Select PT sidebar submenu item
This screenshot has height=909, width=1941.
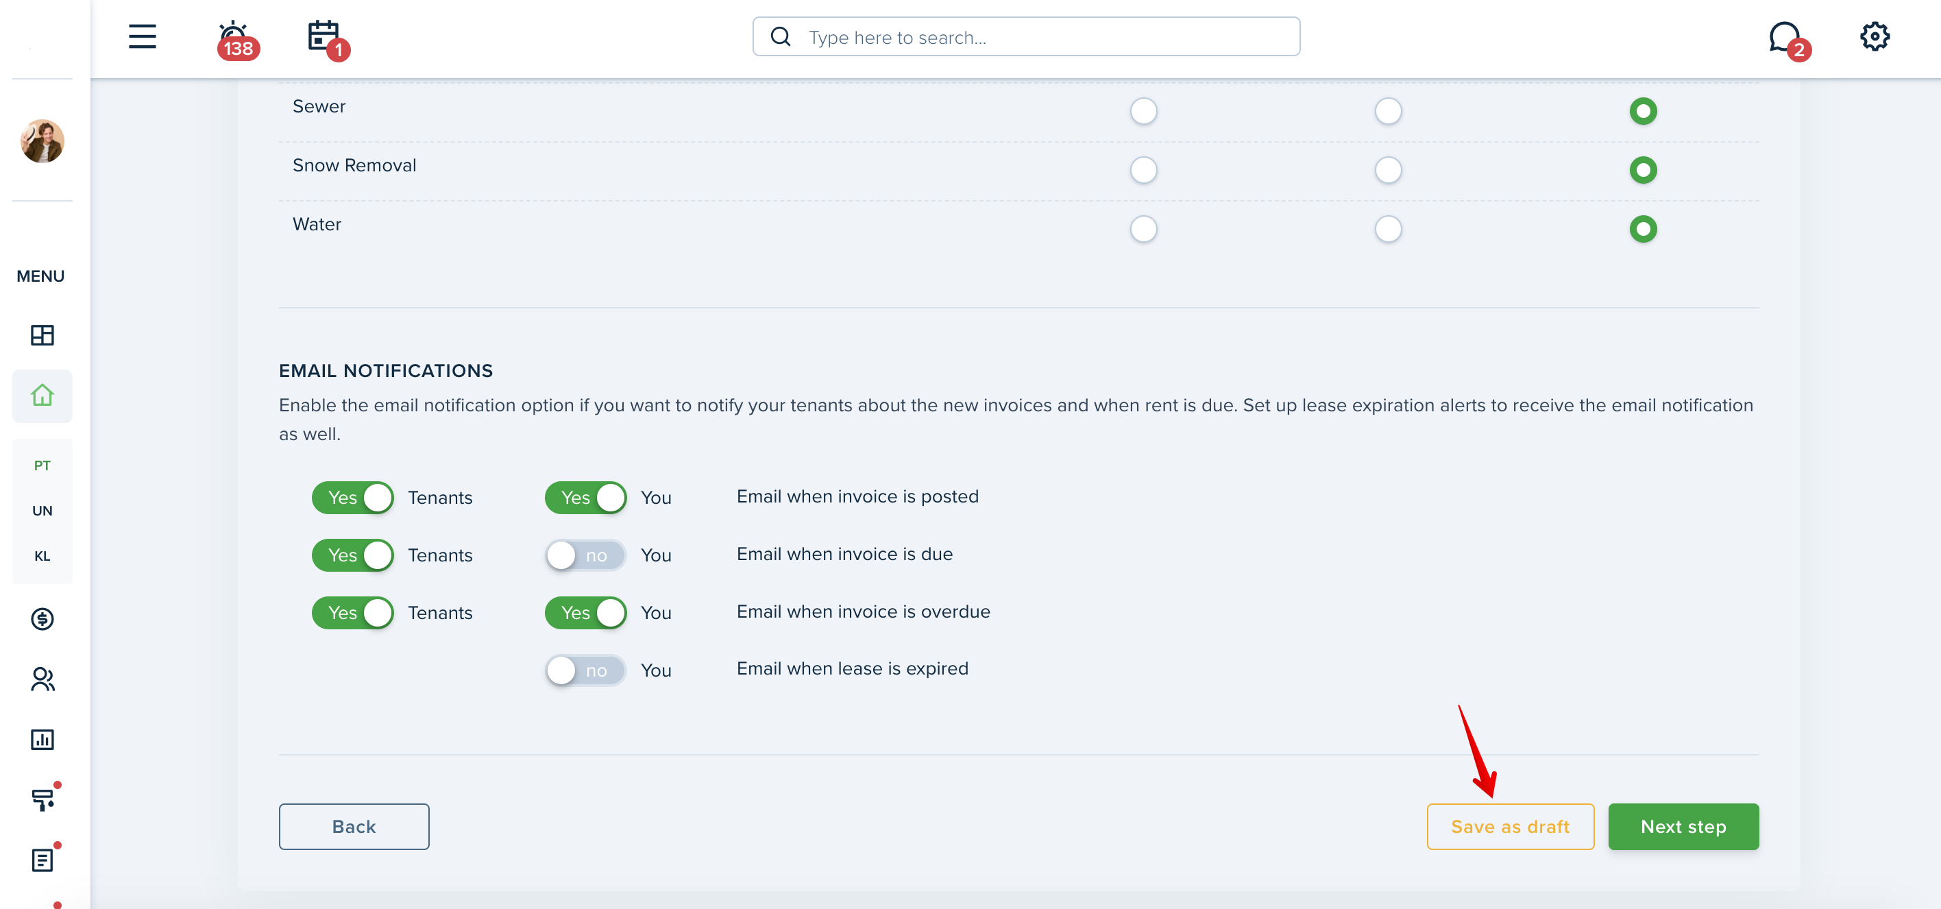[42, 465]
